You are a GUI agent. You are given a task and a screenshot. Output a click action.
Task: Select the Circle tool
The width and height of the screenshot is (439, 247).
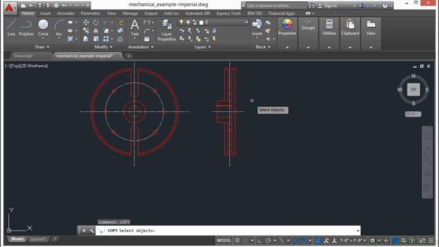point(43,28)
